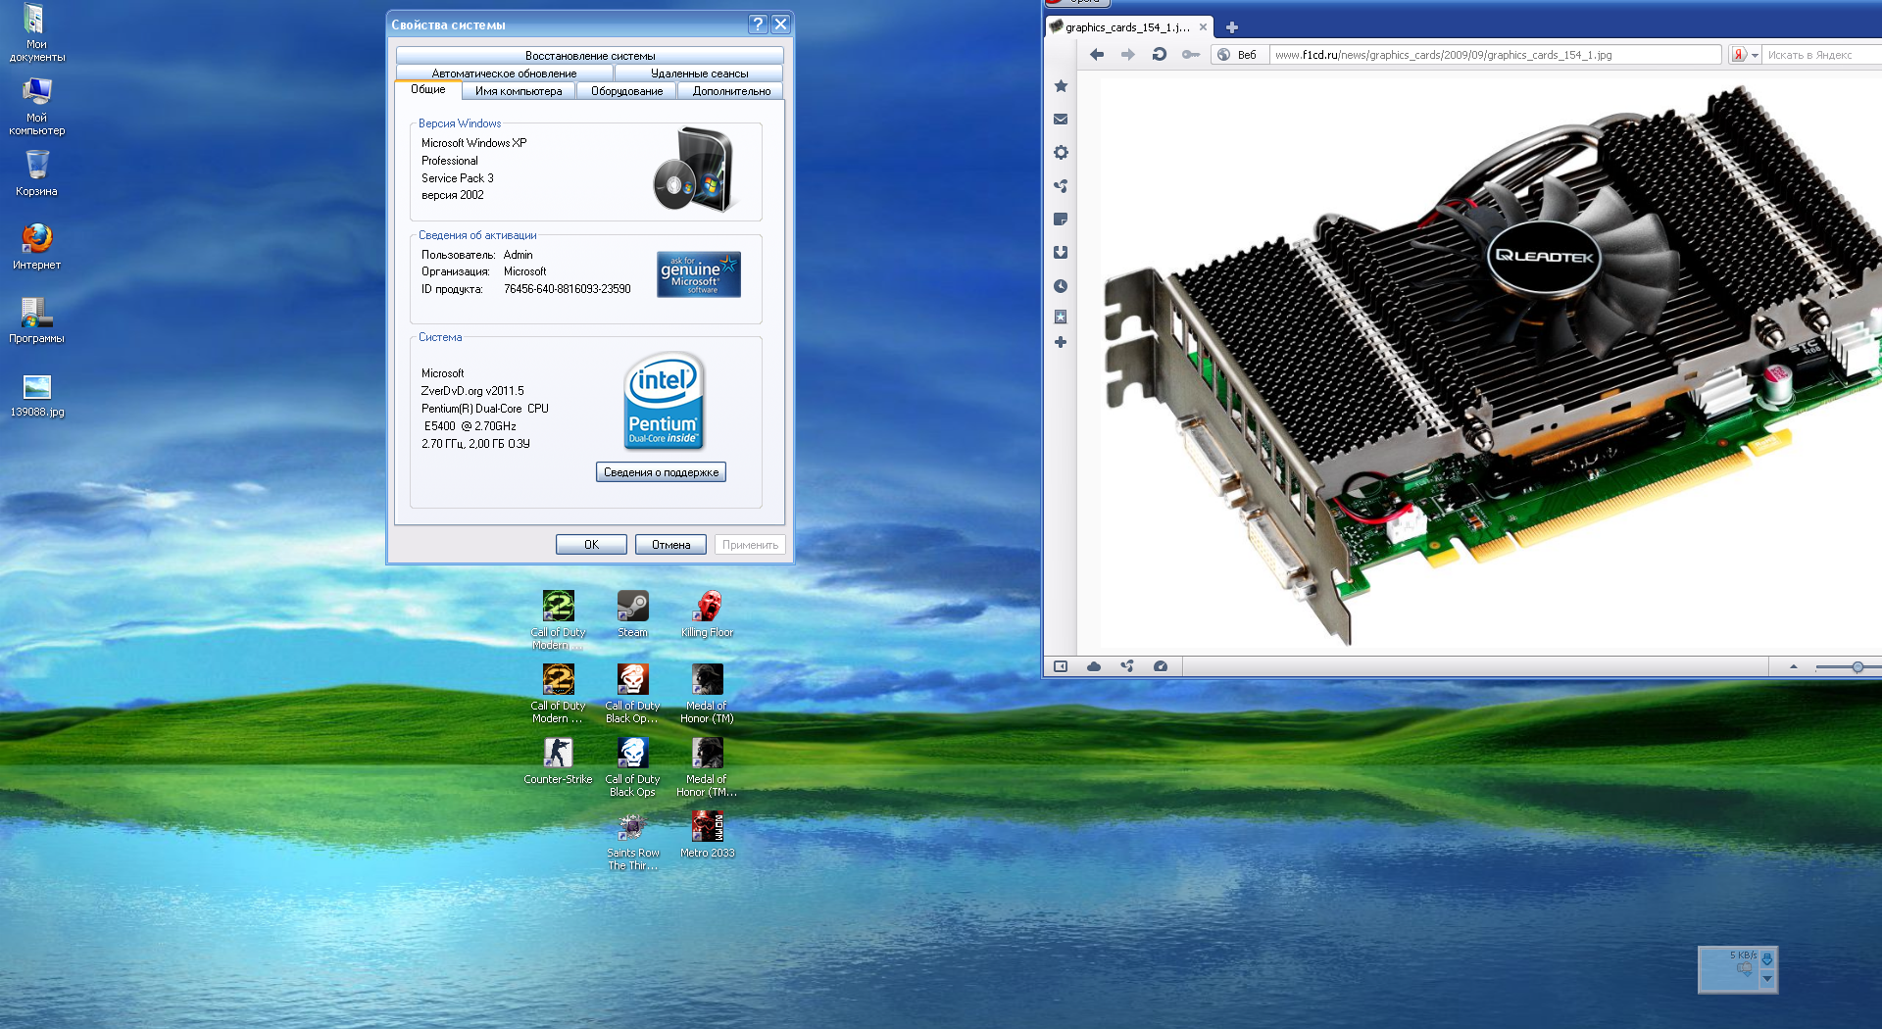The image size is (1882, 1029).
Task: Open a new tab with the plus button
Action: (x=1232, y=27)
